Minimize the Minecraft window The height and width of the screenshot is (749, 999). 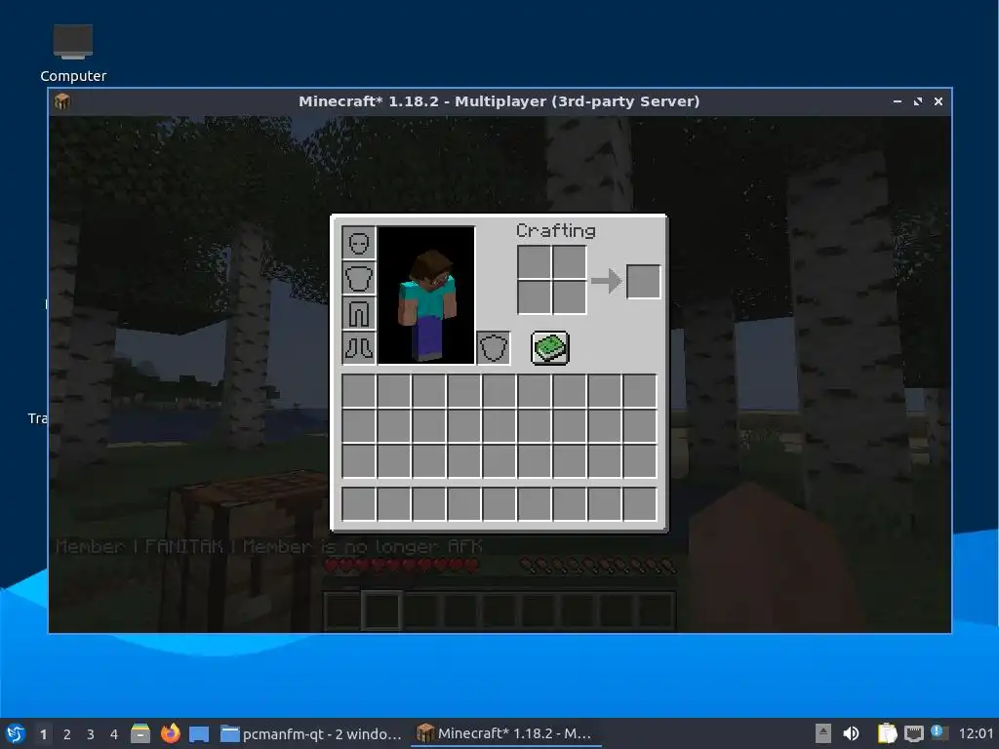898,101
